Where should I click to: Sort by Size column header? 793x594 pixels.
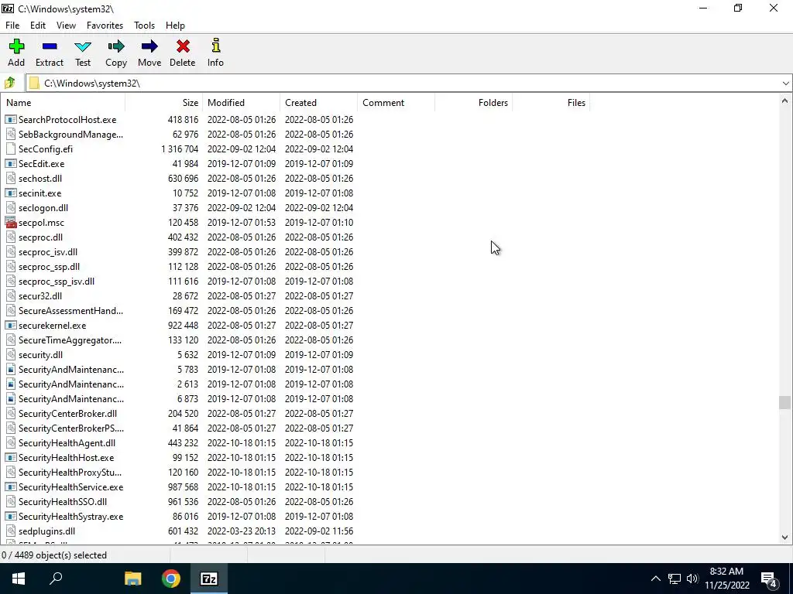[164, 103]
